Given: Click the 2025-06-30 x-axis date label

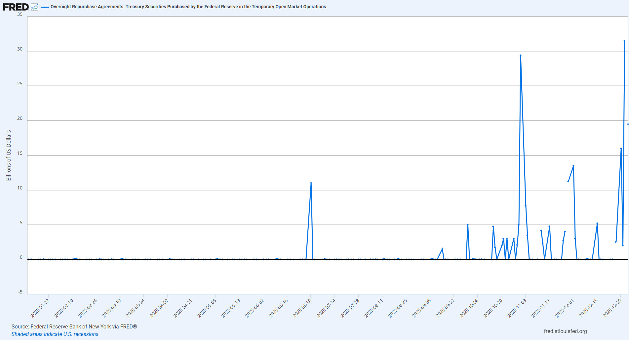Looking at the screenshot, I should 302,308.
